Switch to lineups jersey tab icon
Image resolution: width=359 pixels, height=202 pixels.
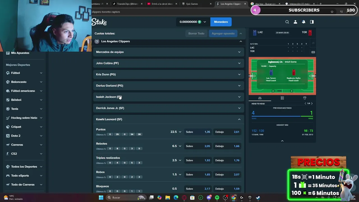point(305,98)
